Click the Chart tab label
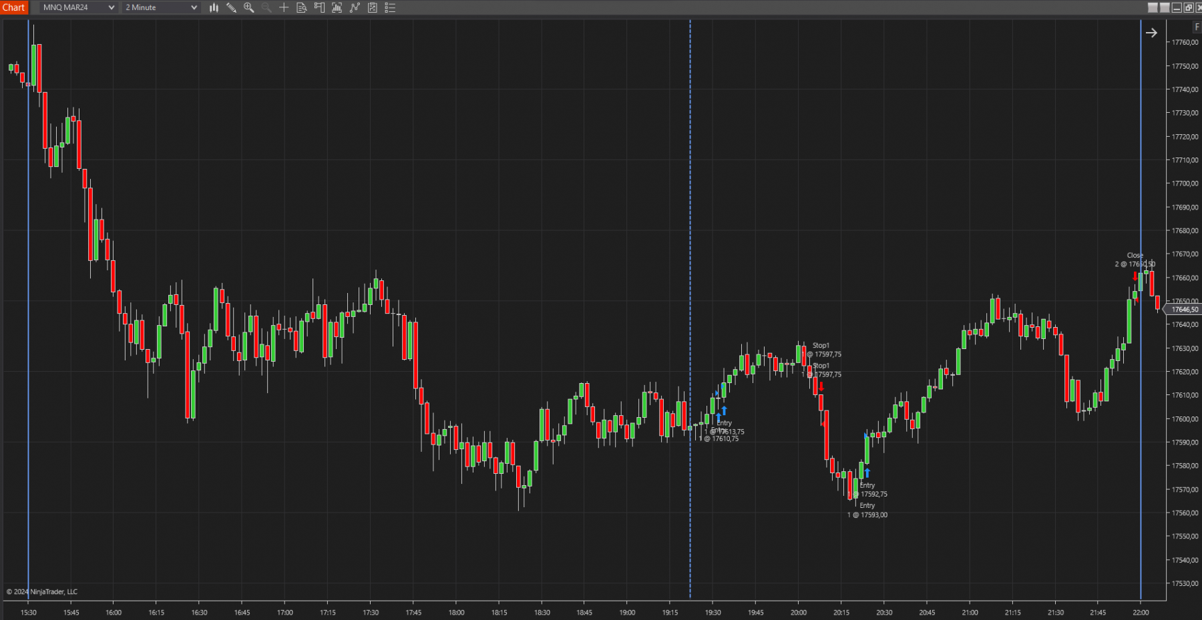This screenshot has width=1202, height=620. pos(13,7)
